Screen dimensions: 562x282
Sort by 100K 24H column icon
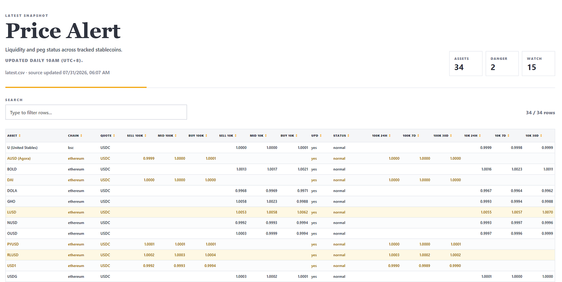coord(390,136)
